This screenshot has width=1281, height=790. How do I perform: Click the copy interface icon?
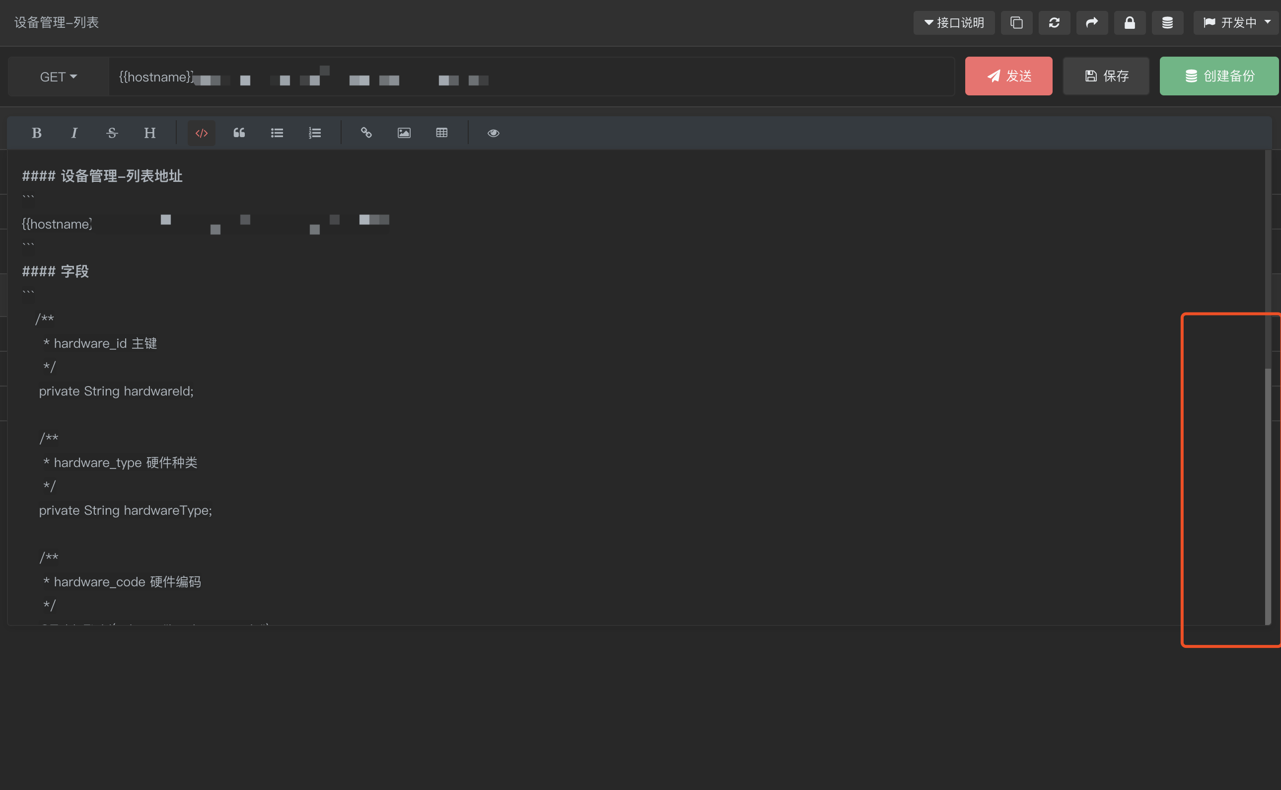pos(1016,22)
